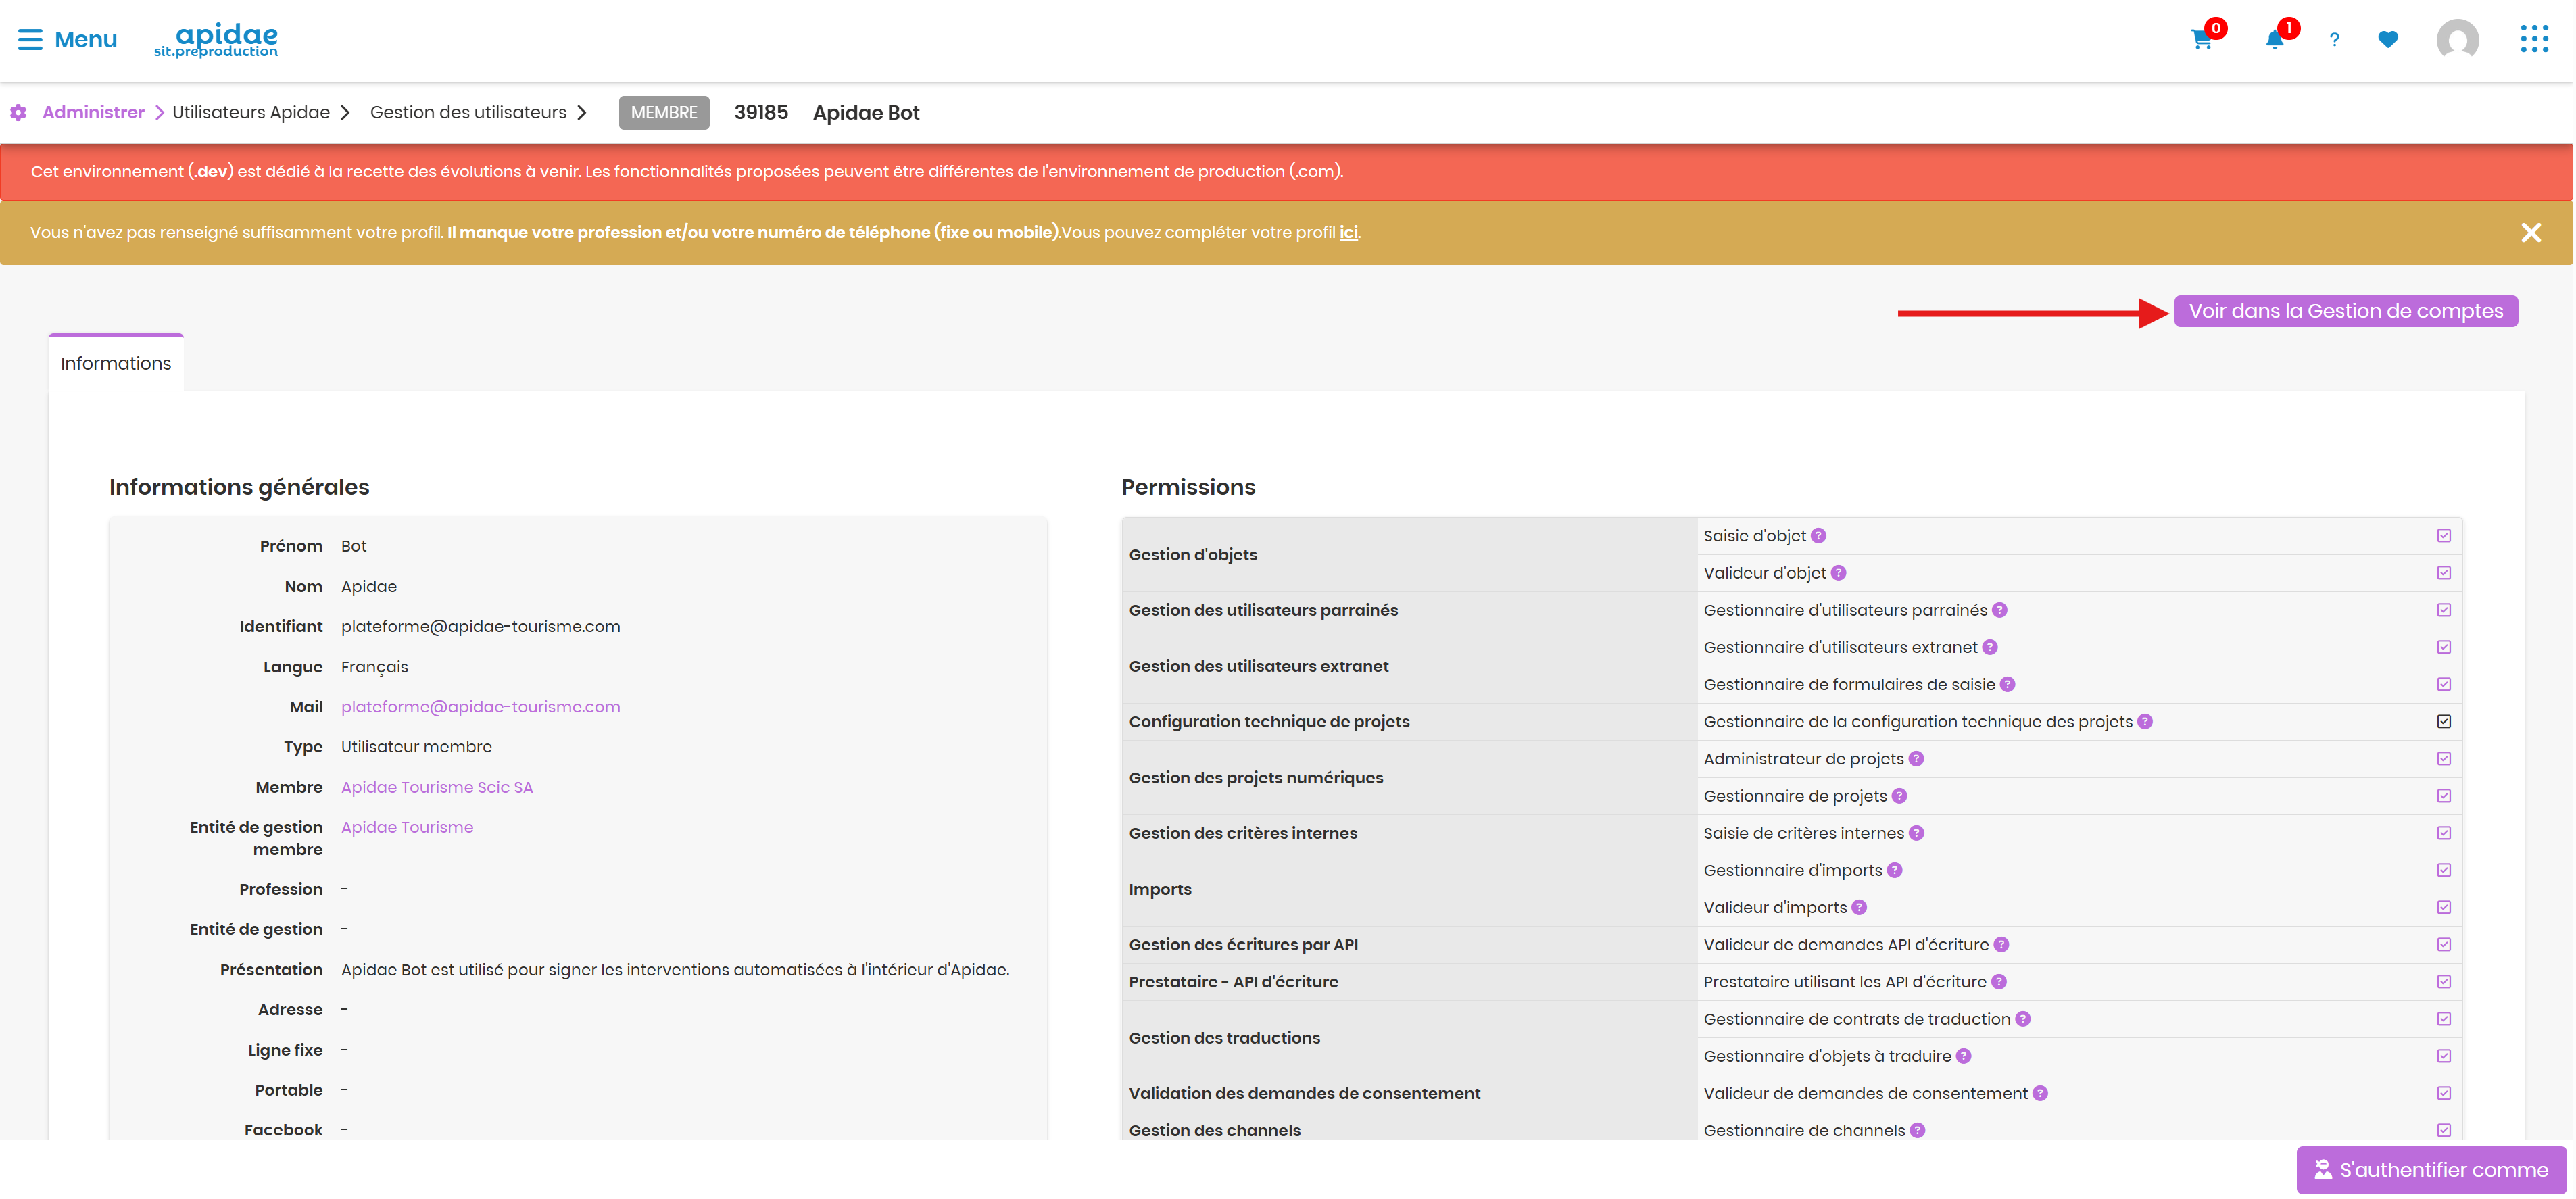2576x1199 pixels.
Task: Click help icon next to Saisie d'objet
Action: pos(1819,536)
